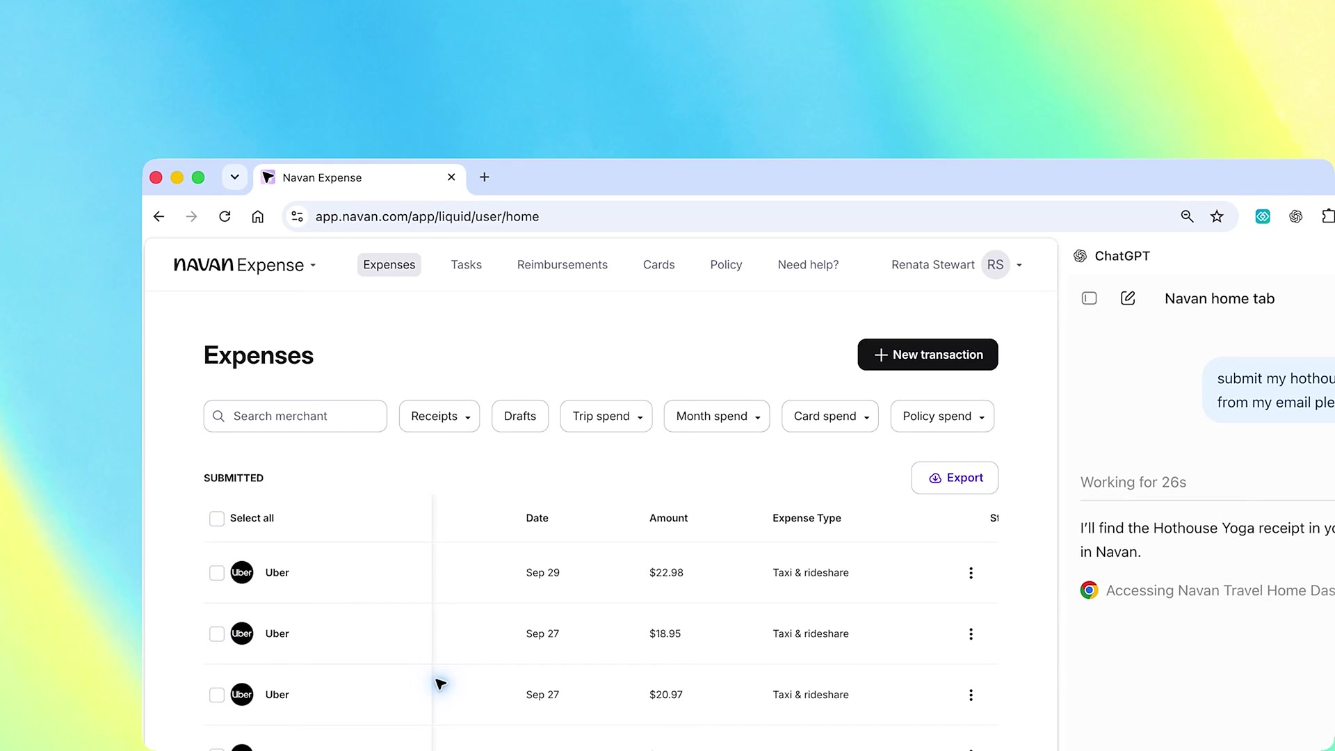Tick the checkbox for Uber Sep 29 expense
The image size is (1335, 751).
tap(217, 573)
